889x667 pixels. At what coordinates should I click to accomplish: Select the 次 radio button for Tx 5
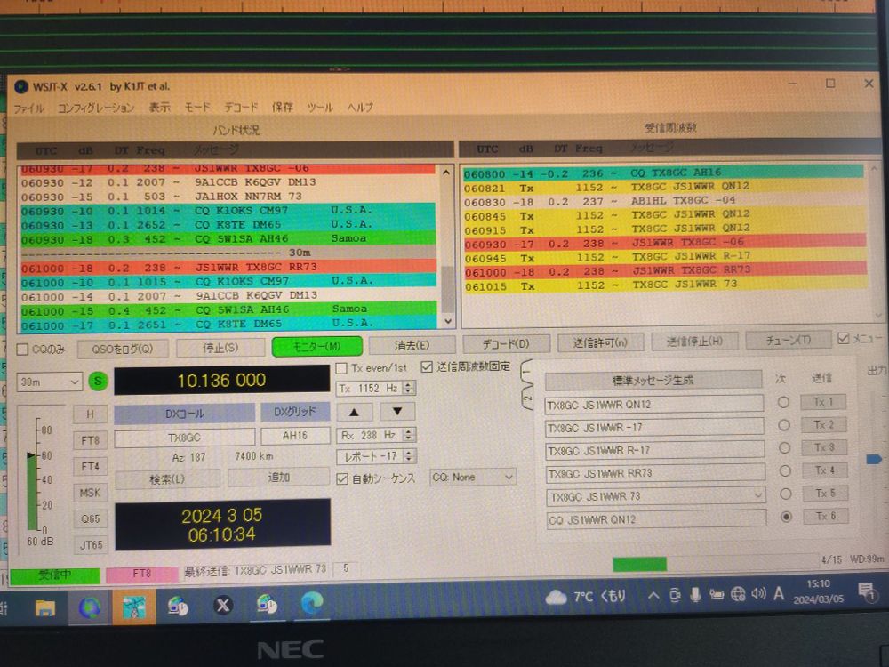(x=784, y=494)
